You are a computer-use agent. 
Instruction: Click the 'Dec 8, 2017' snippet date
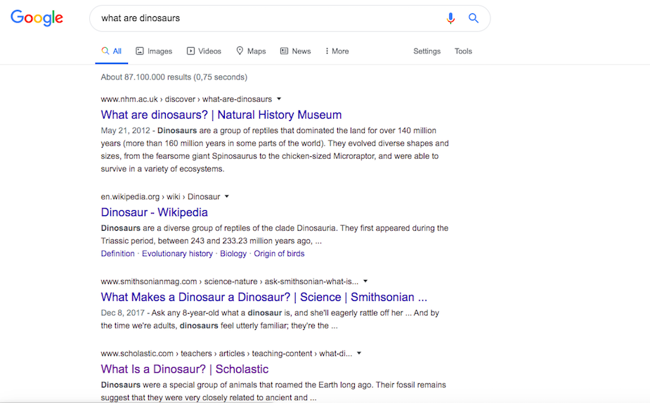122,313
